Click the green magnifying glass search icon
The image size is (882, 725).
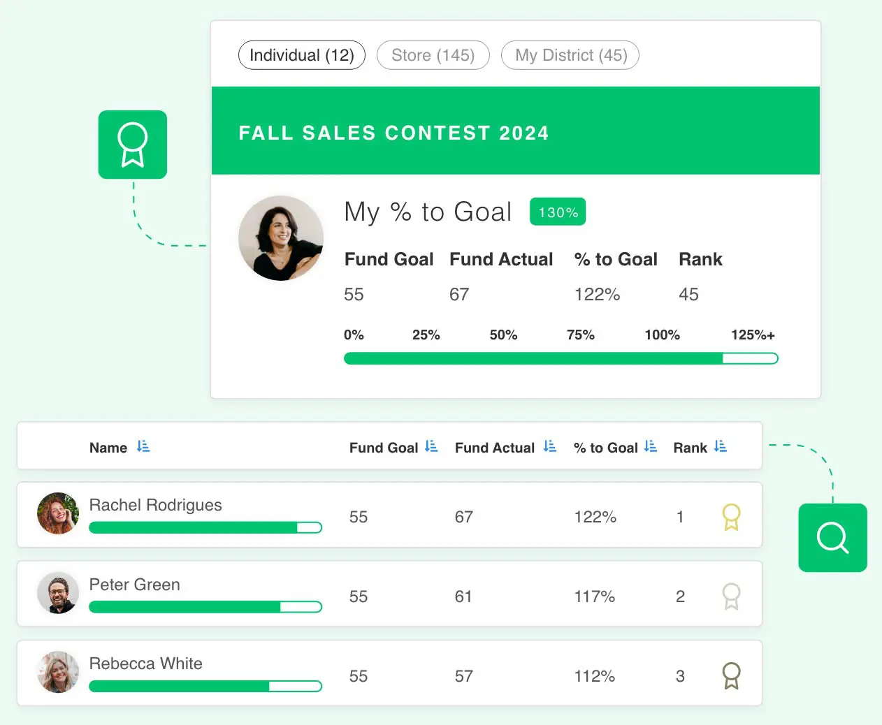pyautogui.click(x=832, y=538)
